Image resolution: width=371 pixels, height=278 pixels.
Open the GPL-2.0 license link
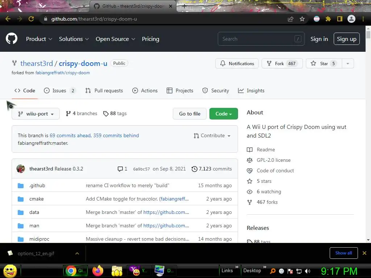274,160
